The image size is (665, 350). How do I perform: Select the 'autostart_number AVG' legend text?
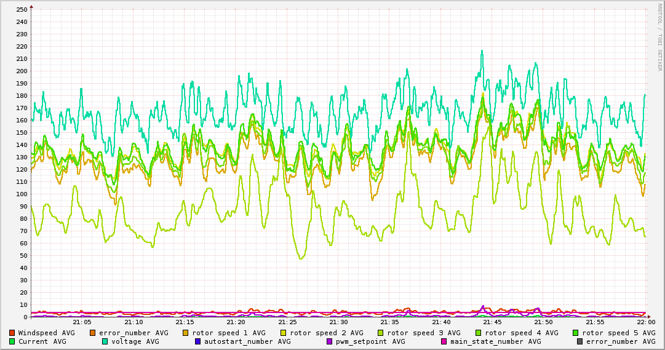pyautogui.click(x=248, y=342)
